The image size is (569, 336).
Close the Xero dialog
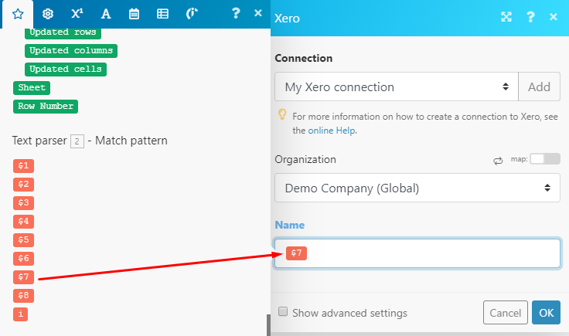(554, 17)
